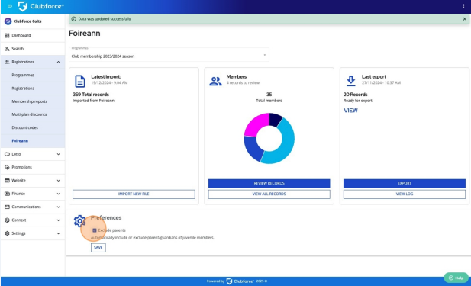Click the Members people icon
Image resolution: width=471 pixels, height=286 pixels.
point(215,81)
